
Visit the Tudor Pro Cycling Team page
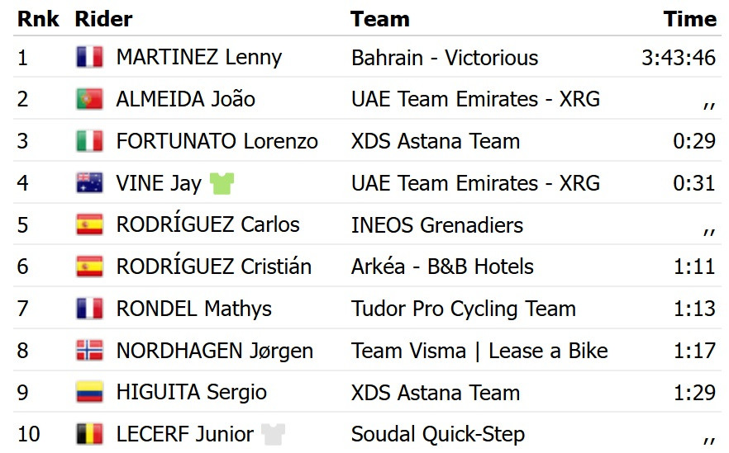(463, 309)
